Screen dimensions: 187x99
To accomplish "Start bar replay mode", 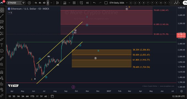I will [87, 3].
